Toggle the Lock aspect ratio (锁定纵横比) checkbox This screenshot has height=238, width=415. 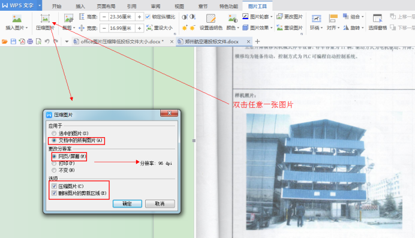tap(148, 17)
